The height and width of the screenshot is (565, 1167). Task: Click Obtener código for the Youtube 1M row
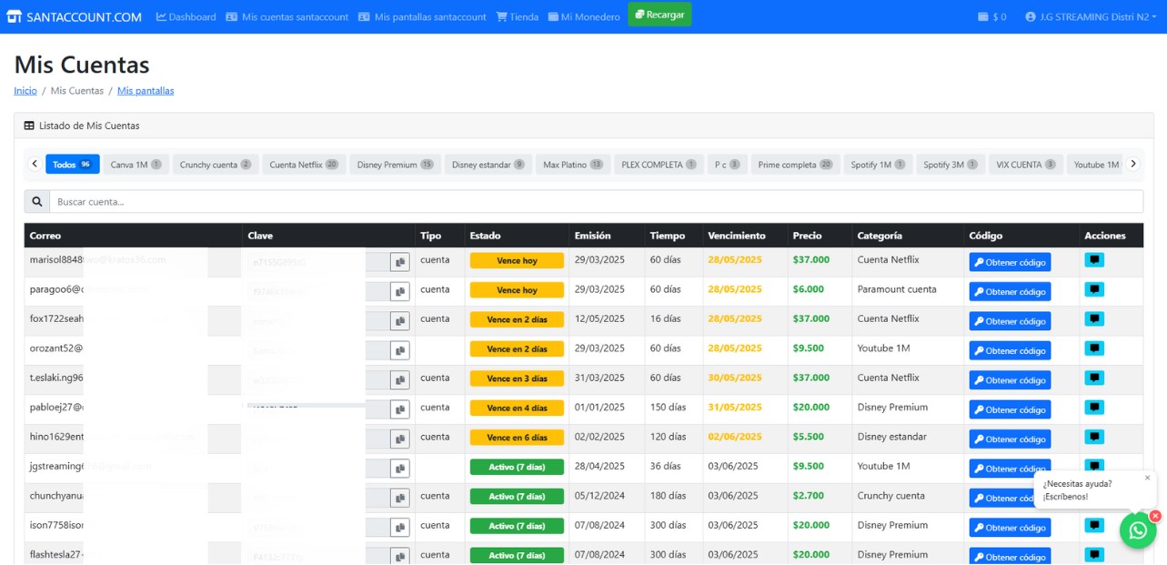coord(1010,351)
